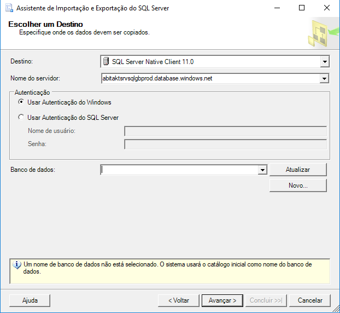Click the Senha password field

click(x=226, y=144)
